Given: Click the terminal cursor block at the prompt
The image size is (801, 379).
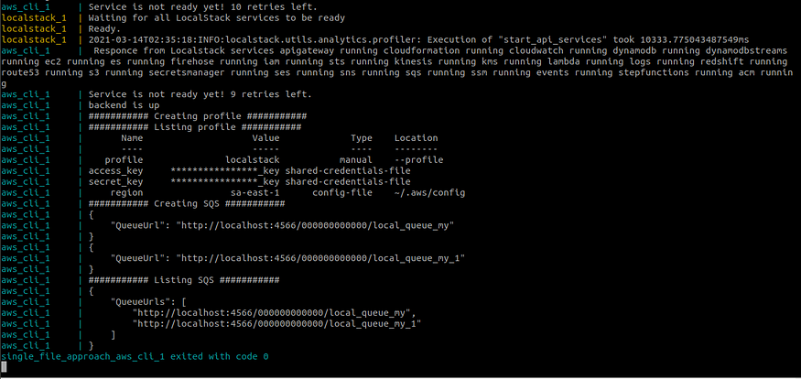Looking at the screenshot, I should pos(4,367).
